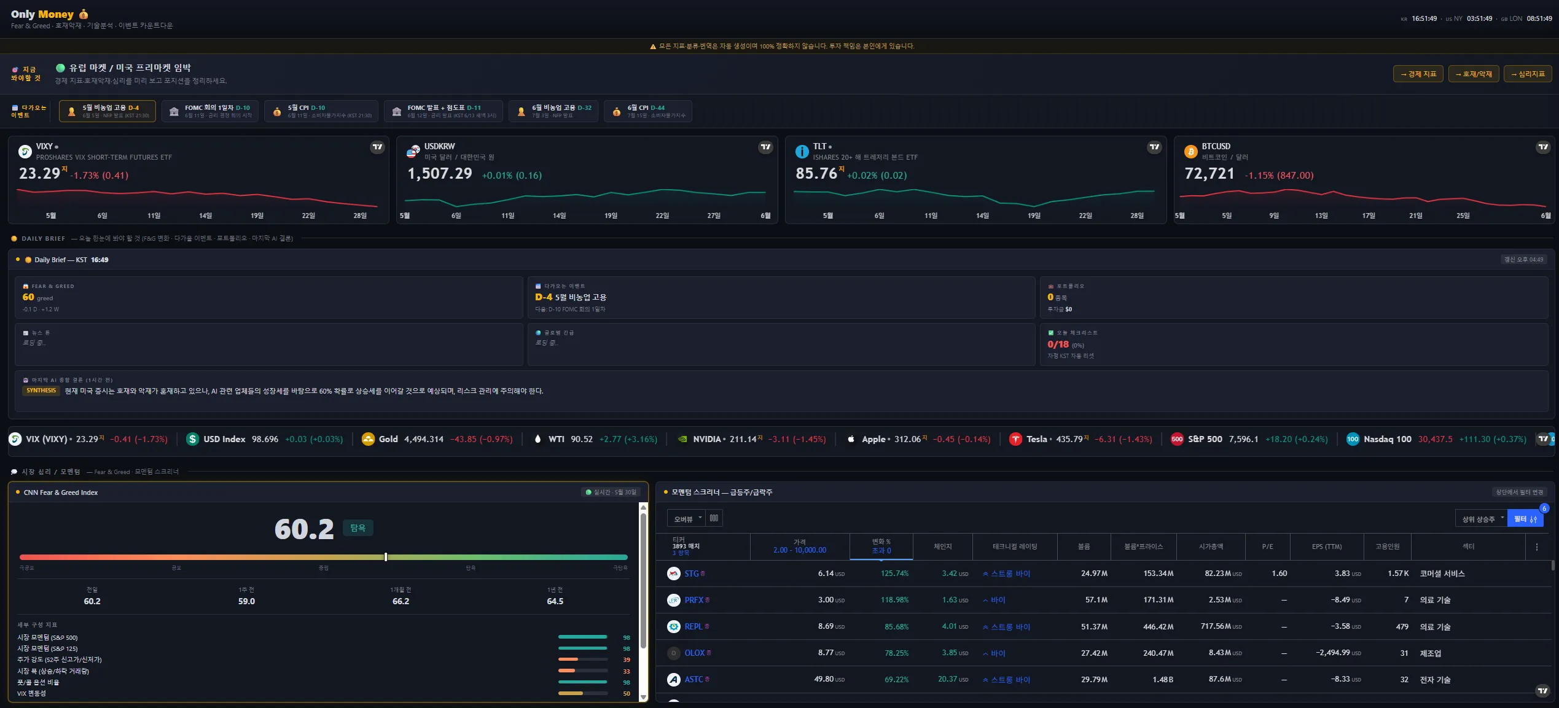The image size is (1559, 708).
Task: Sort screener by 고용인원 column
Action: coord(1388,547)
